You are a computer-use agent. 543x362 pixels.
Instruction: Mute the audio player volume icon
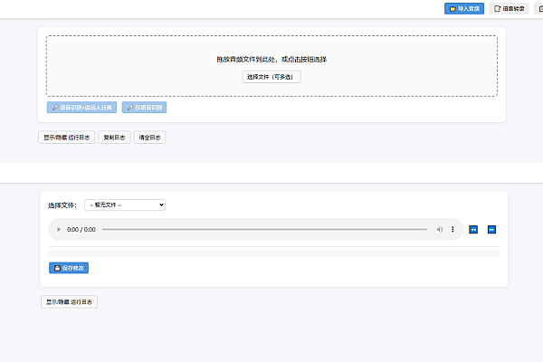pyautogui.click(x=440, y=229)
